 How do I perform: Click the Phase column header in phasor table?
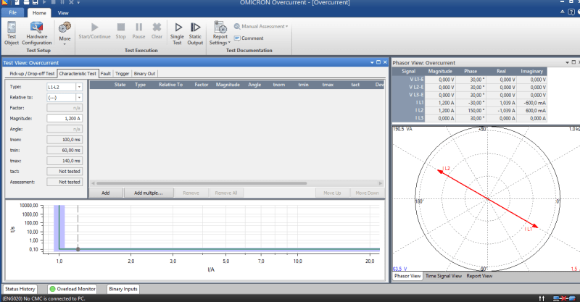click(x=471, y=72)
